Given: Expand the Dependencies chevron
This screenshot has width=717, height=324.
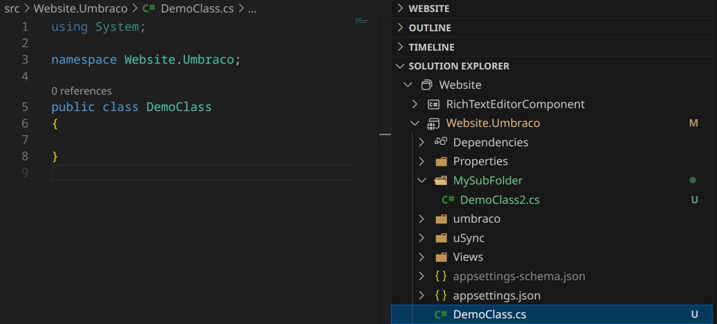Looking at the screenshot, I should (422, 142).
